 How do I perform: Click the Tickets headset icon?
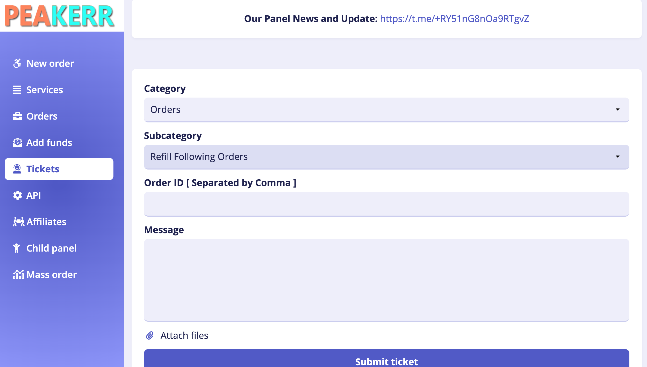17,169
